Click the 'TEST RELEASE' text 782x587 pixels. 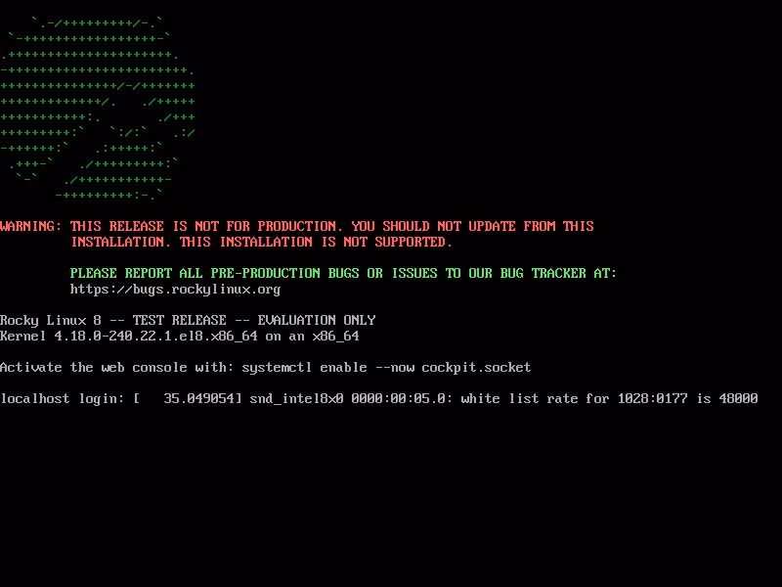[179, 321]
